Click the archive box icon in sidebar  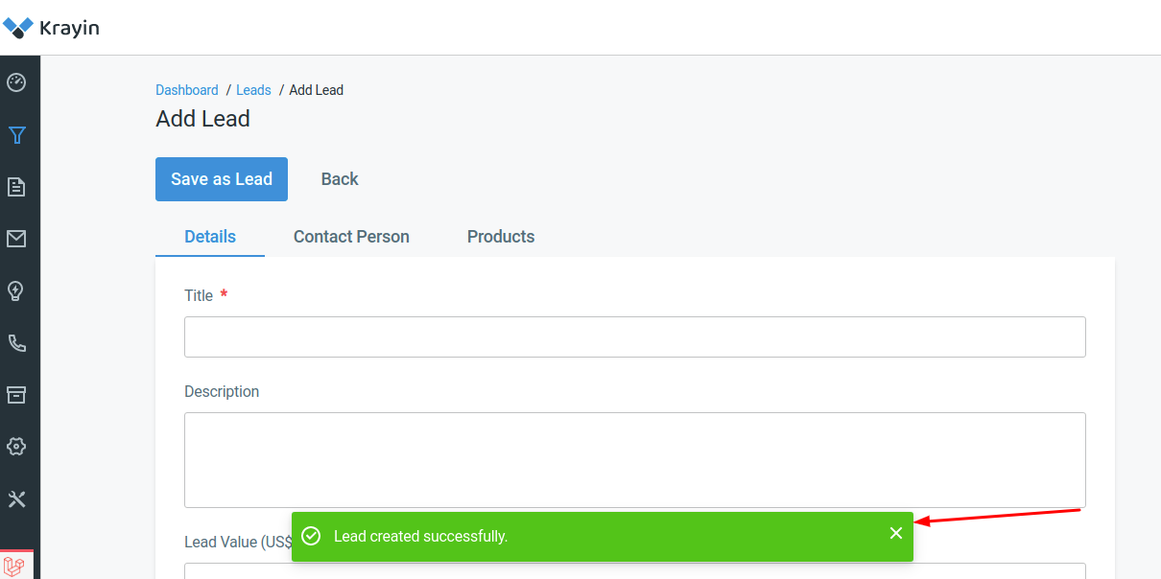tap(17, 394)
